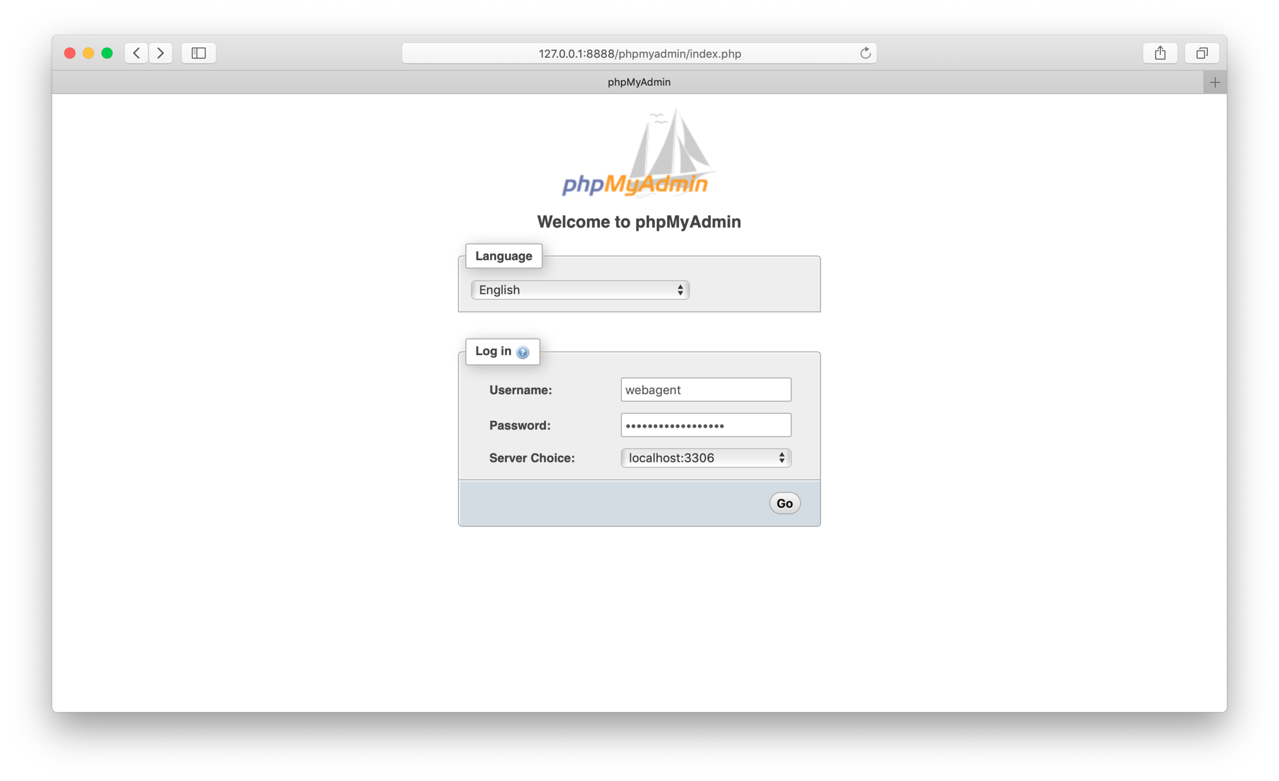Focus the Password input field
The height and width of the screenshot is (781, 1279).
tap(705, 425)
